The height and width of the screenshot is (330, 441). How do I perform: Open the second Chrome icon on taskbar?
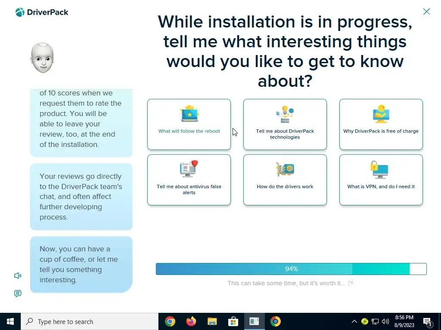click(275, 321)
